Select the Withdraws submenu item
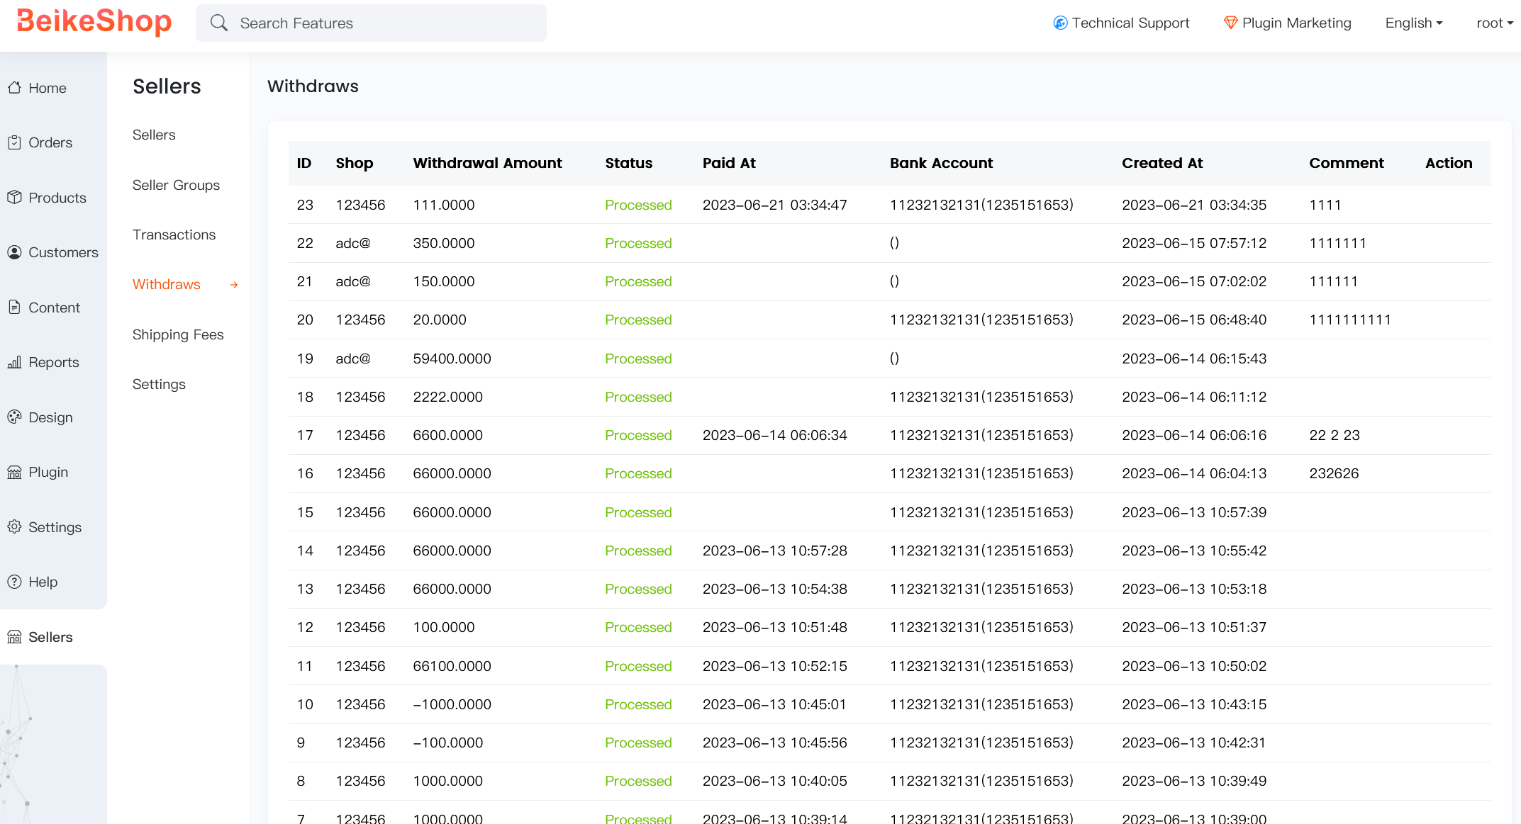The width and height of the screenshot is (1521, 824). 167,284
